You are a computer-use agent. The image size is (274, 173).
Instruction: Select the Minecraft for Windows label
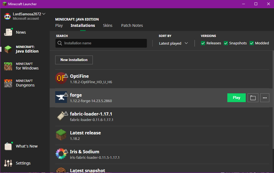(x=27, y=66)
